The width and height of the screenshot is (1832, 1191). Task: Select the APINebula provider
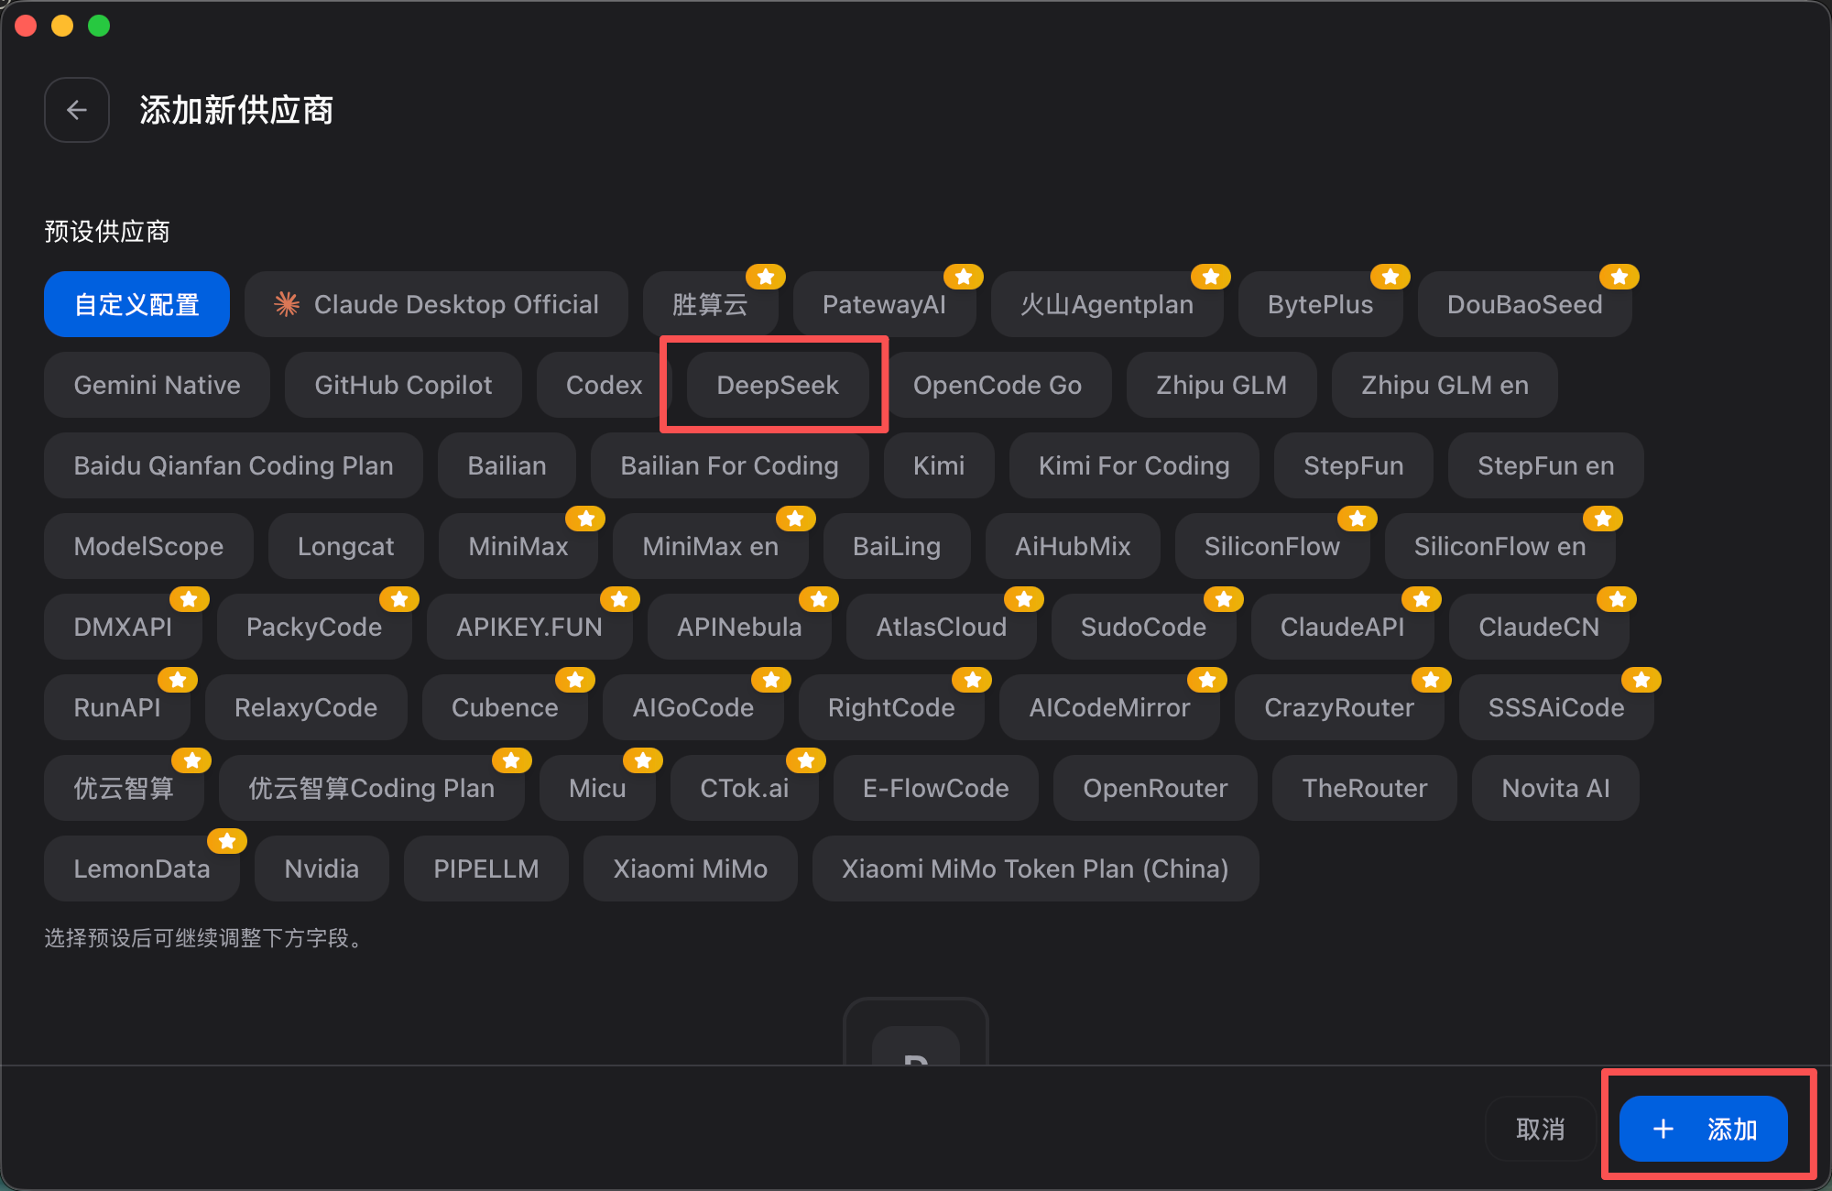tap(739, 627)
